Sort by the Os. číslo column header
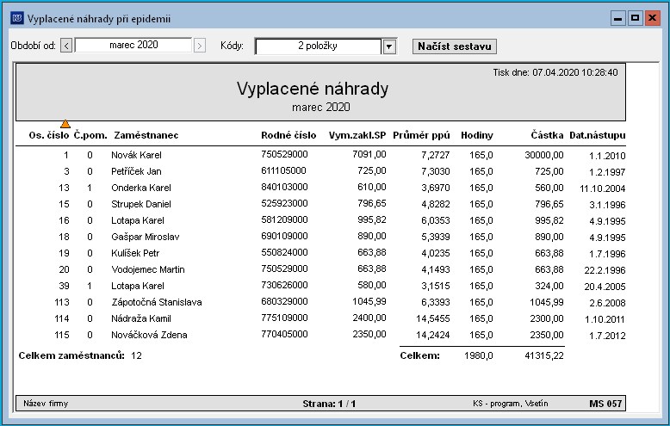 [x=49, y=135]
